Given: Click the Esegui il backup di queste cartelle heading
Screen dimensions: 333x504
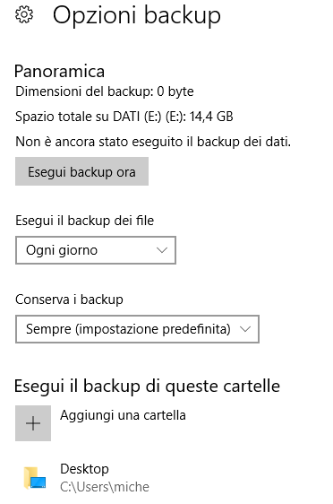Looking at the screenshot, I should [x=147, y=386].
